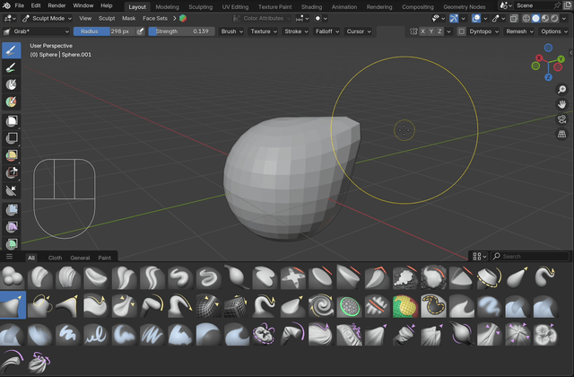The height and width of the screenshot is (377, 574).
Task: Toggle X axis symmetry
Action: 422,31
